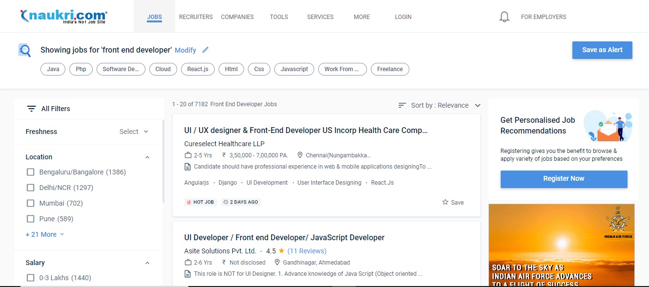The image size is (649, 287).
Task: Check the Bengaluru/Bangalore location box
Action: [30, 172]
